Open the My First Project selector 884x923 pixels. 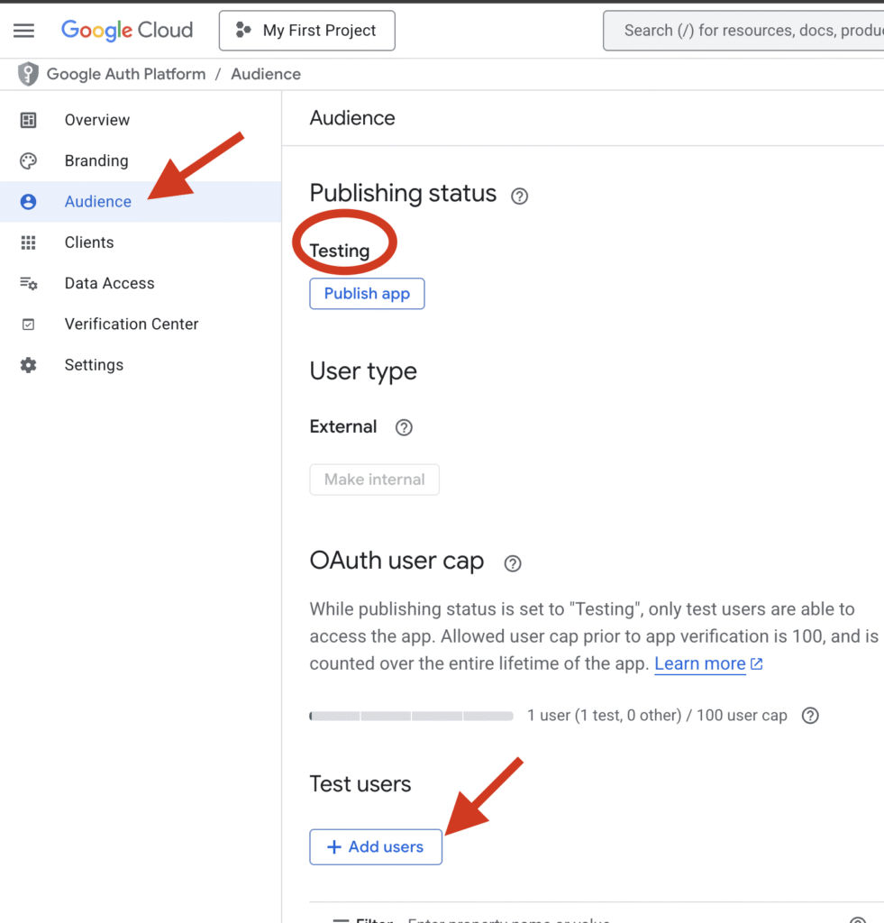tap(306, 31)
